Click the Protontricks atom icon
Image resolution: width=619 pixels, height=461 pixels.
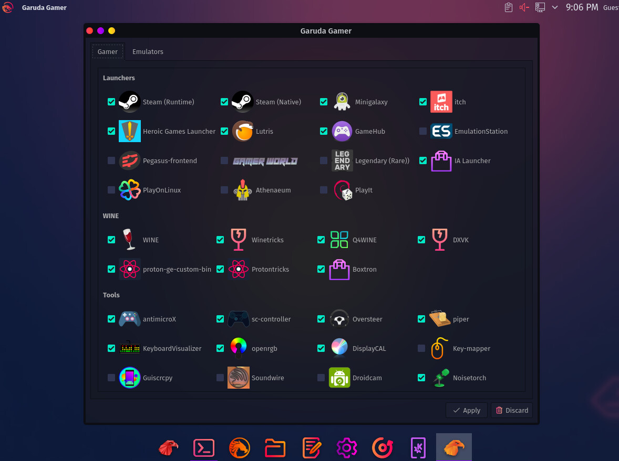pos(239,269)
